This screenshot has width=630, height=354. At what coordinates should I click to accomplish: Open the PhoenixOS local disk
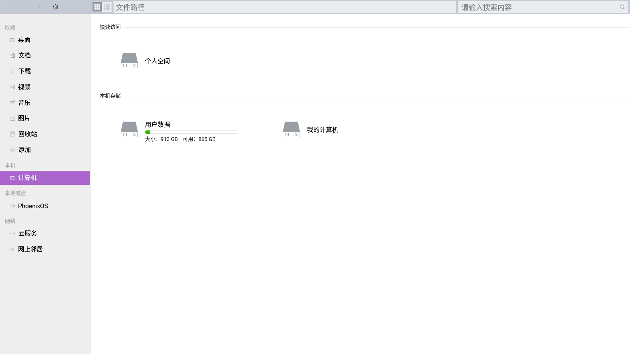pyautogui.click(x=45, y=206)
